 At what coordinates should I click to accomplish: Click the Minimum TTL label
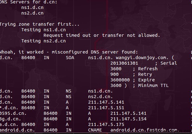pos(153,85)
